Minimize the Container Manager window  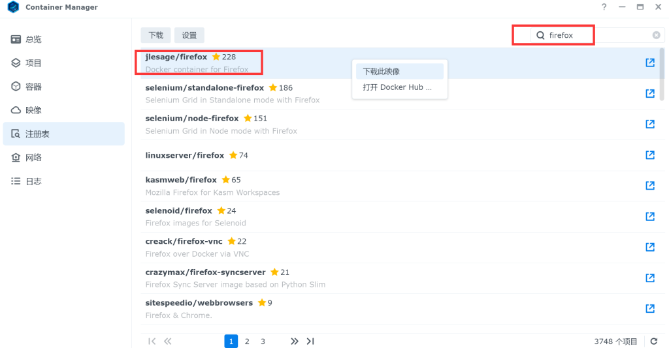click(622, 7)
